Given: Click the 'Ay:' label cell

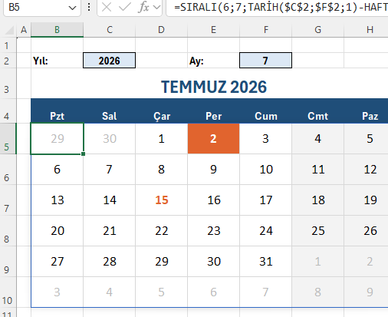Looking at the screenshot, I should [x=213, y=61].
